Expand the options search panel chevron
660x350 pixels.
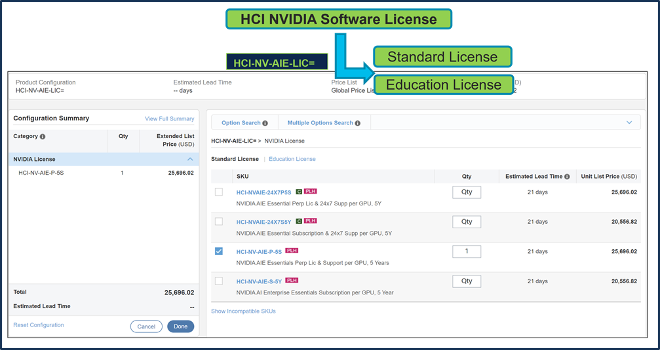629,123
